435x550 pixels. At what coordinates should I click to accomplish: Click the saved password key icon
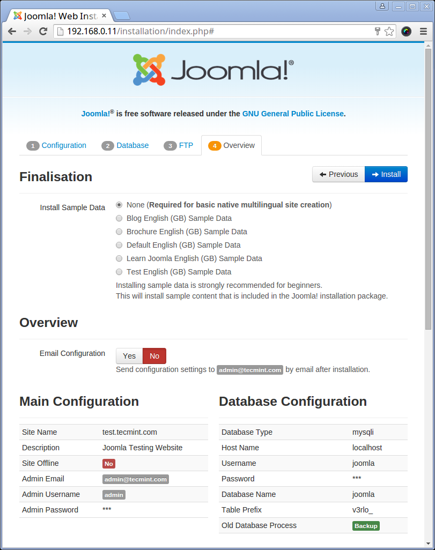[378, 32]
